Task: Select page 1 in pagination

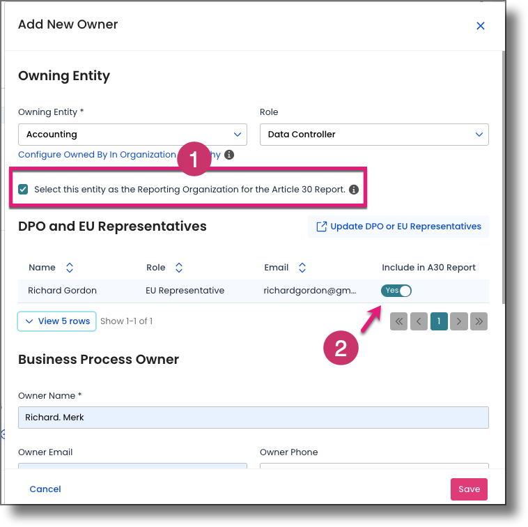Action: [x=439, y=321]
